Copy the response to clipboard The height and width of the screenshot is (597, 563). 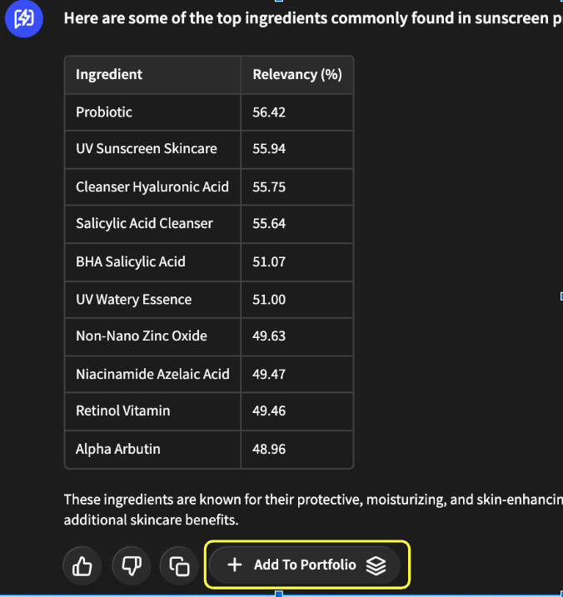click(x=179, y=566)
